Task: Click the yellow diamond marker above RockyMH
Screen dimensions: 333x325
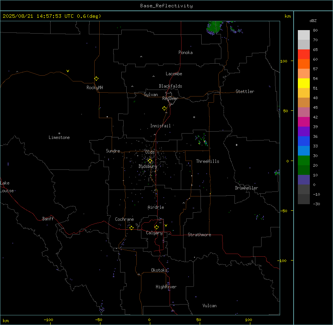Action: pyautogui.click(x=96, y=78)
